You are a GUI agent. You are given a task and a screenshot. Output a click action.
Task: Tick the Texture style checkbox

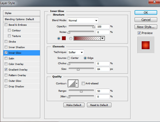pyautogui.click(x=9, y=36)
